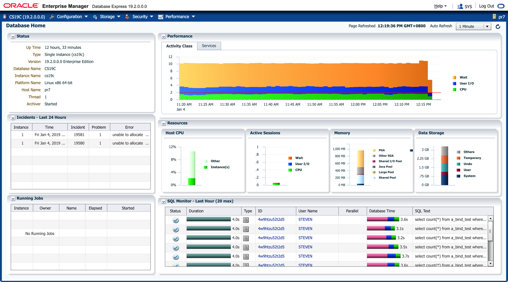The width and height of the screenshot is (508, 282).
Task: Open the Help menu
Action: tap(440, 6)
